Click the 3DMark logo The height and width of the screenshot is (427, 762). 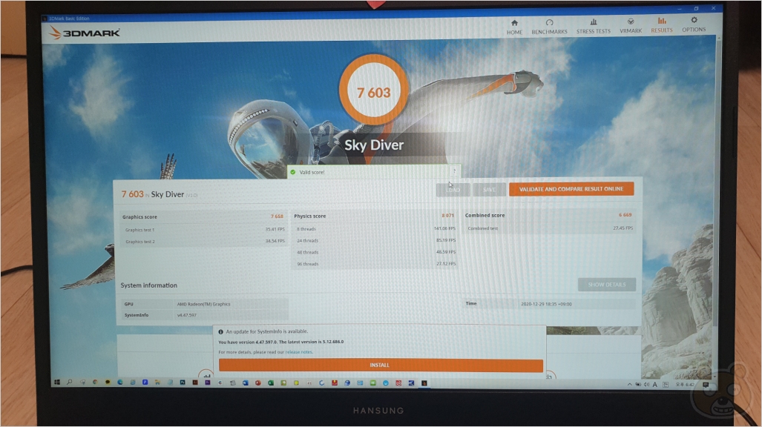tap(85, 33)
